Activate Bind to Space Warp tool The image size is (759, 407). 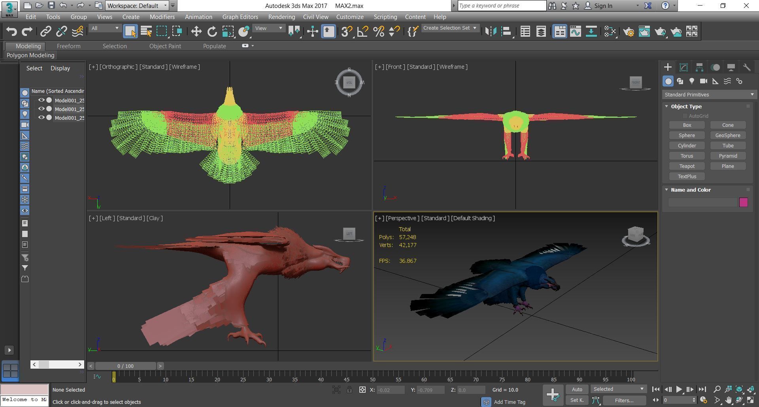(77, 32)
